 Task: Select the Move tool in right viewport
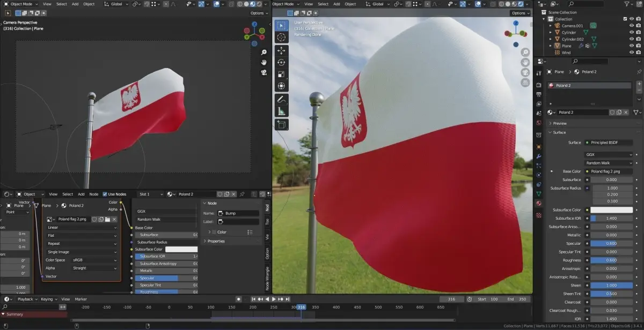[x=281, y=50]
